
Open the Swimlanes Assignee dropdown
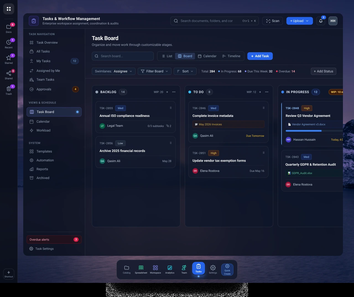[x=114, y=71]
